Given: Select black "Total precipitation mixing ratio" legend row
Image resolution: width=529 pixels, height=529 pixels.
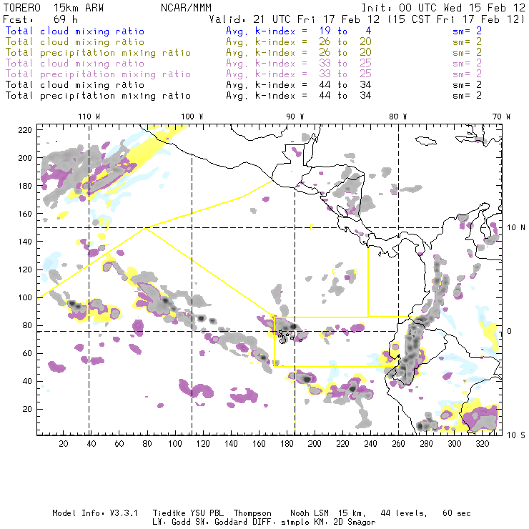Looking at the screenshot, I should pos(98,96).
